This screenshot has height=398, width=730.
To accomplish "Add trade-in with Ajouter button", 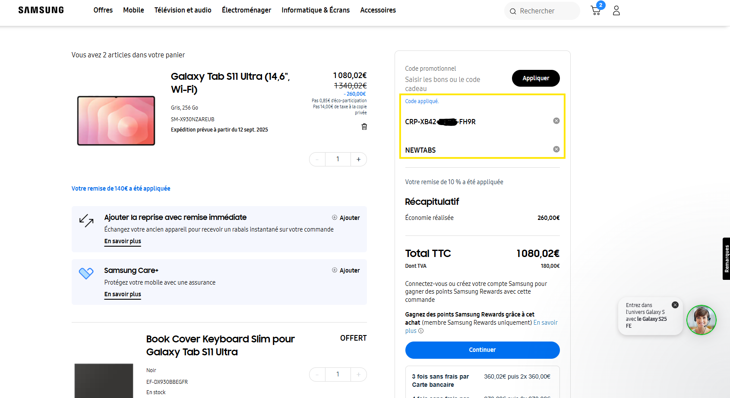I will [346, 218].
